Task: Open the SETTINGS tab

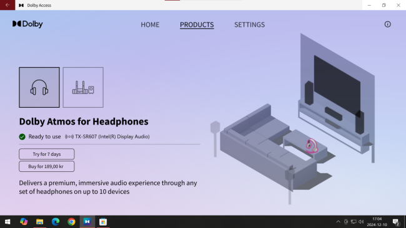Action: coord(250,24)
